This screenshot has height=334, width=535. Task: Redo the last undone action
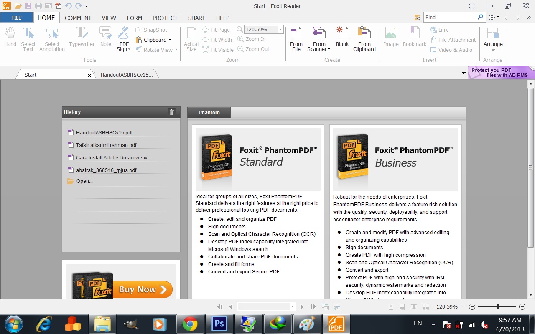coord(78,6)
